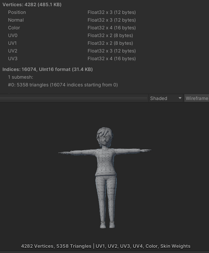Image resolution: width=209 pixels, height=253 pixels.
Task: Select the UV2 attribute row
Action: tap(13, 51)
